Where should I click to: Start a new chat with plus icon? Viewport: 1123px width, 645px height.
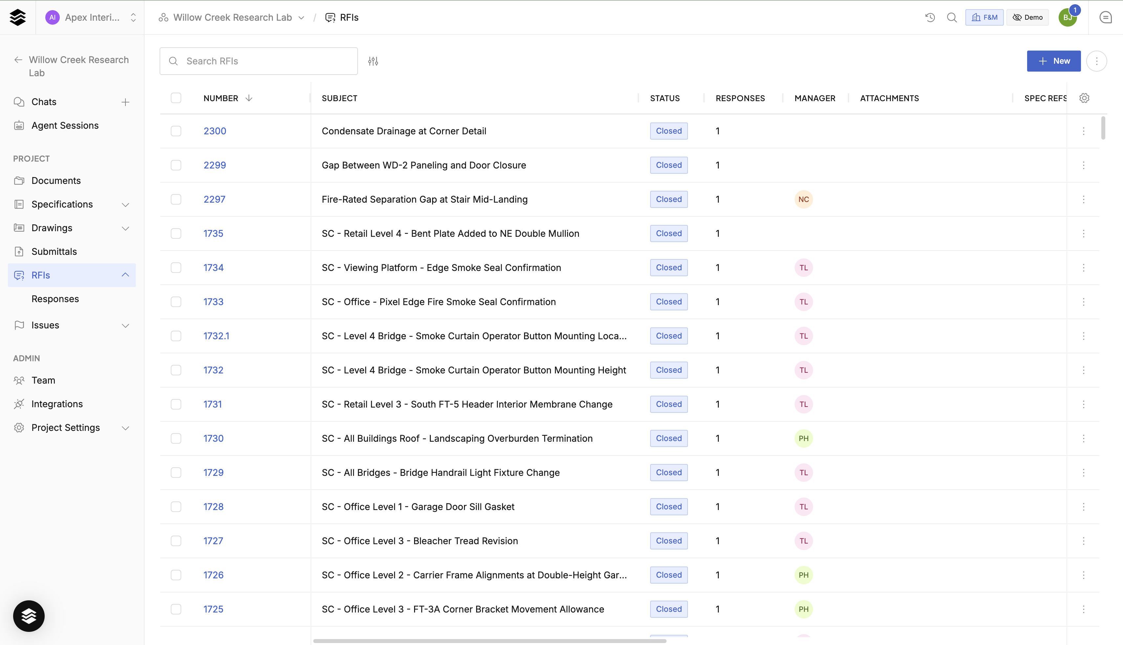click(125, 102)
